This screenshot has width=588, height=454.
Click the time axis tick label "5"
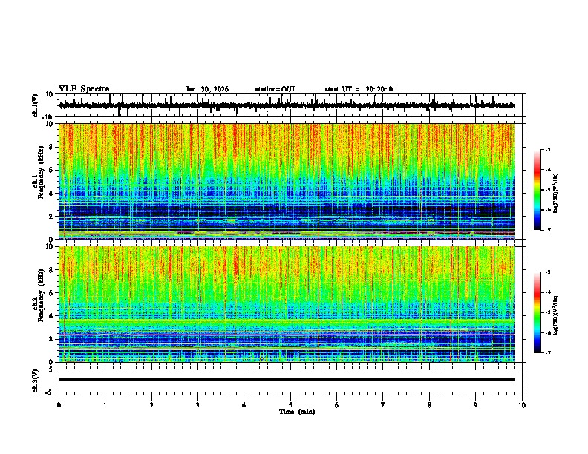tap(290, 405)
